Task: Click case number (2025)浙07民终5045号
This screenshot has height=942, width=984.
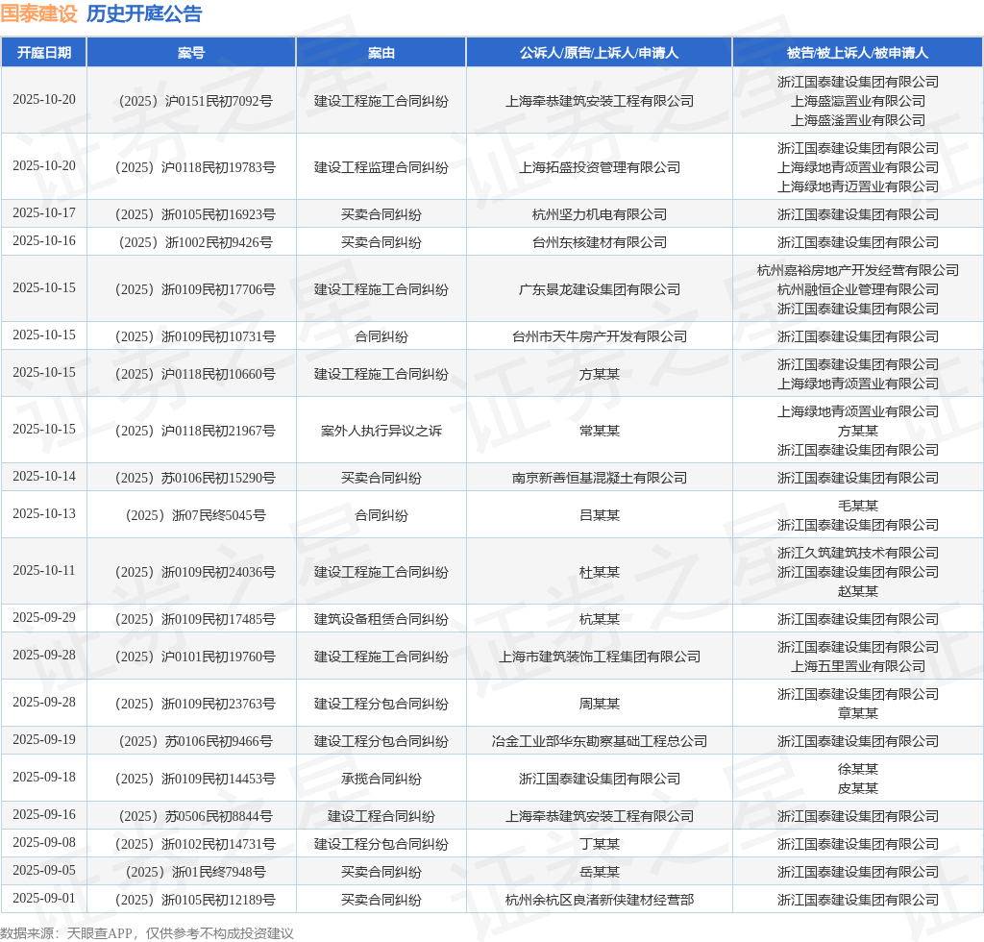Action: (196, 515)
